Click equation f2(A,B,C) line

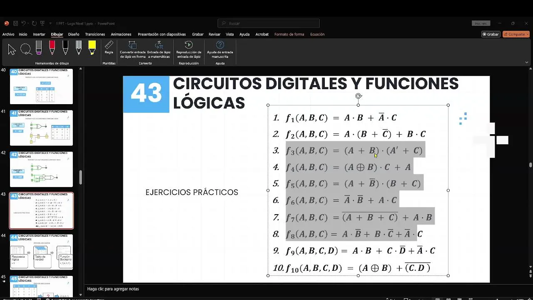356,134
